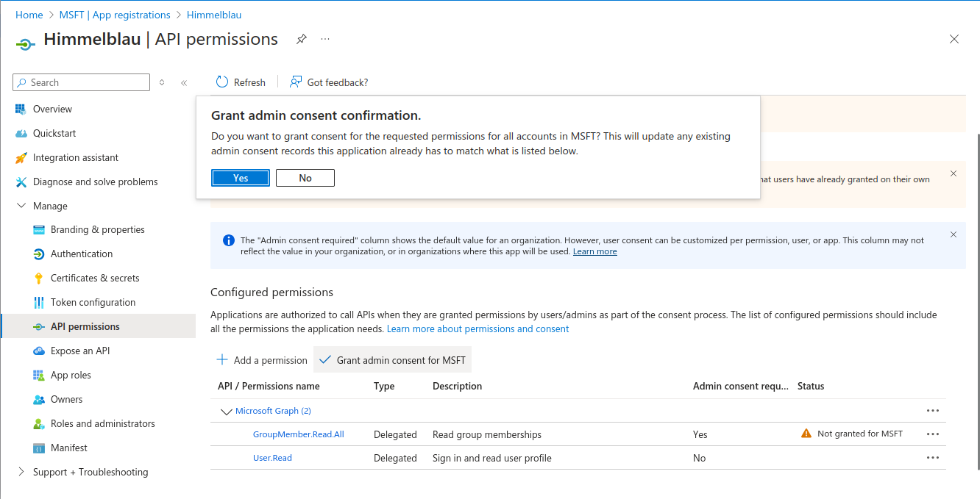This screenshot has width=980, height=499.
Task: Open Authentication settings
Action: tap(82, 254)
